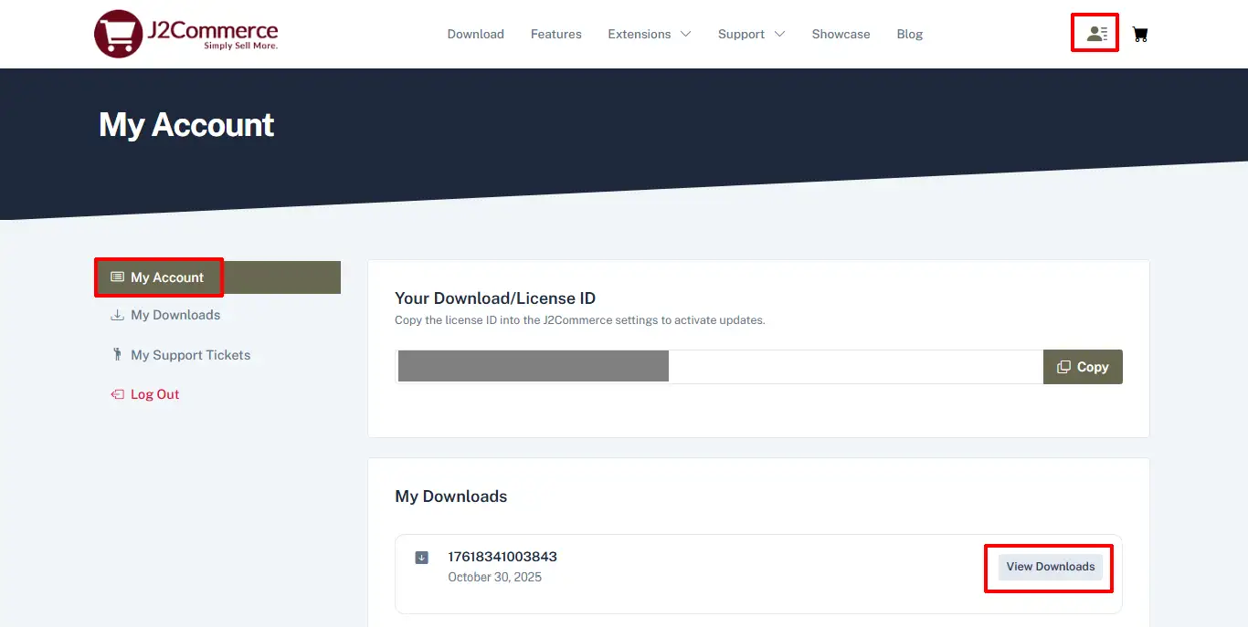The image size is (1248, 627).
Task: Open the shopping cart icon
Action: (1140, 35)
